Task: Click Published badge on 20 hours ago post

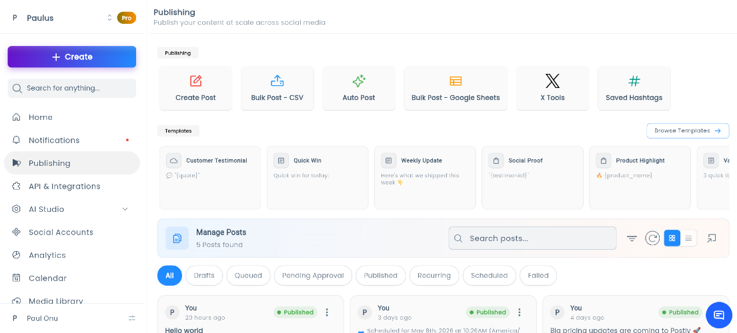Action: click(295, 312)
